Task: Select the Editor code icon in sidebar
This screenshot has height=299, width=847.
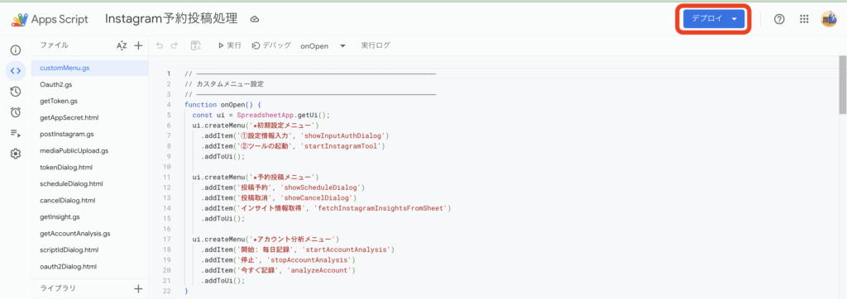Action: pyautogui.click(x=16, y=71)
